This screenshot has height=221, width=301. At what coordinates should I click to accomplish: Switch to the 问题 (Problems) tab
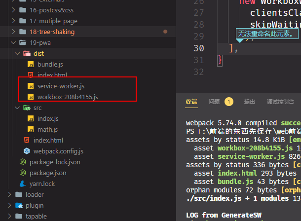coord(214,102)
